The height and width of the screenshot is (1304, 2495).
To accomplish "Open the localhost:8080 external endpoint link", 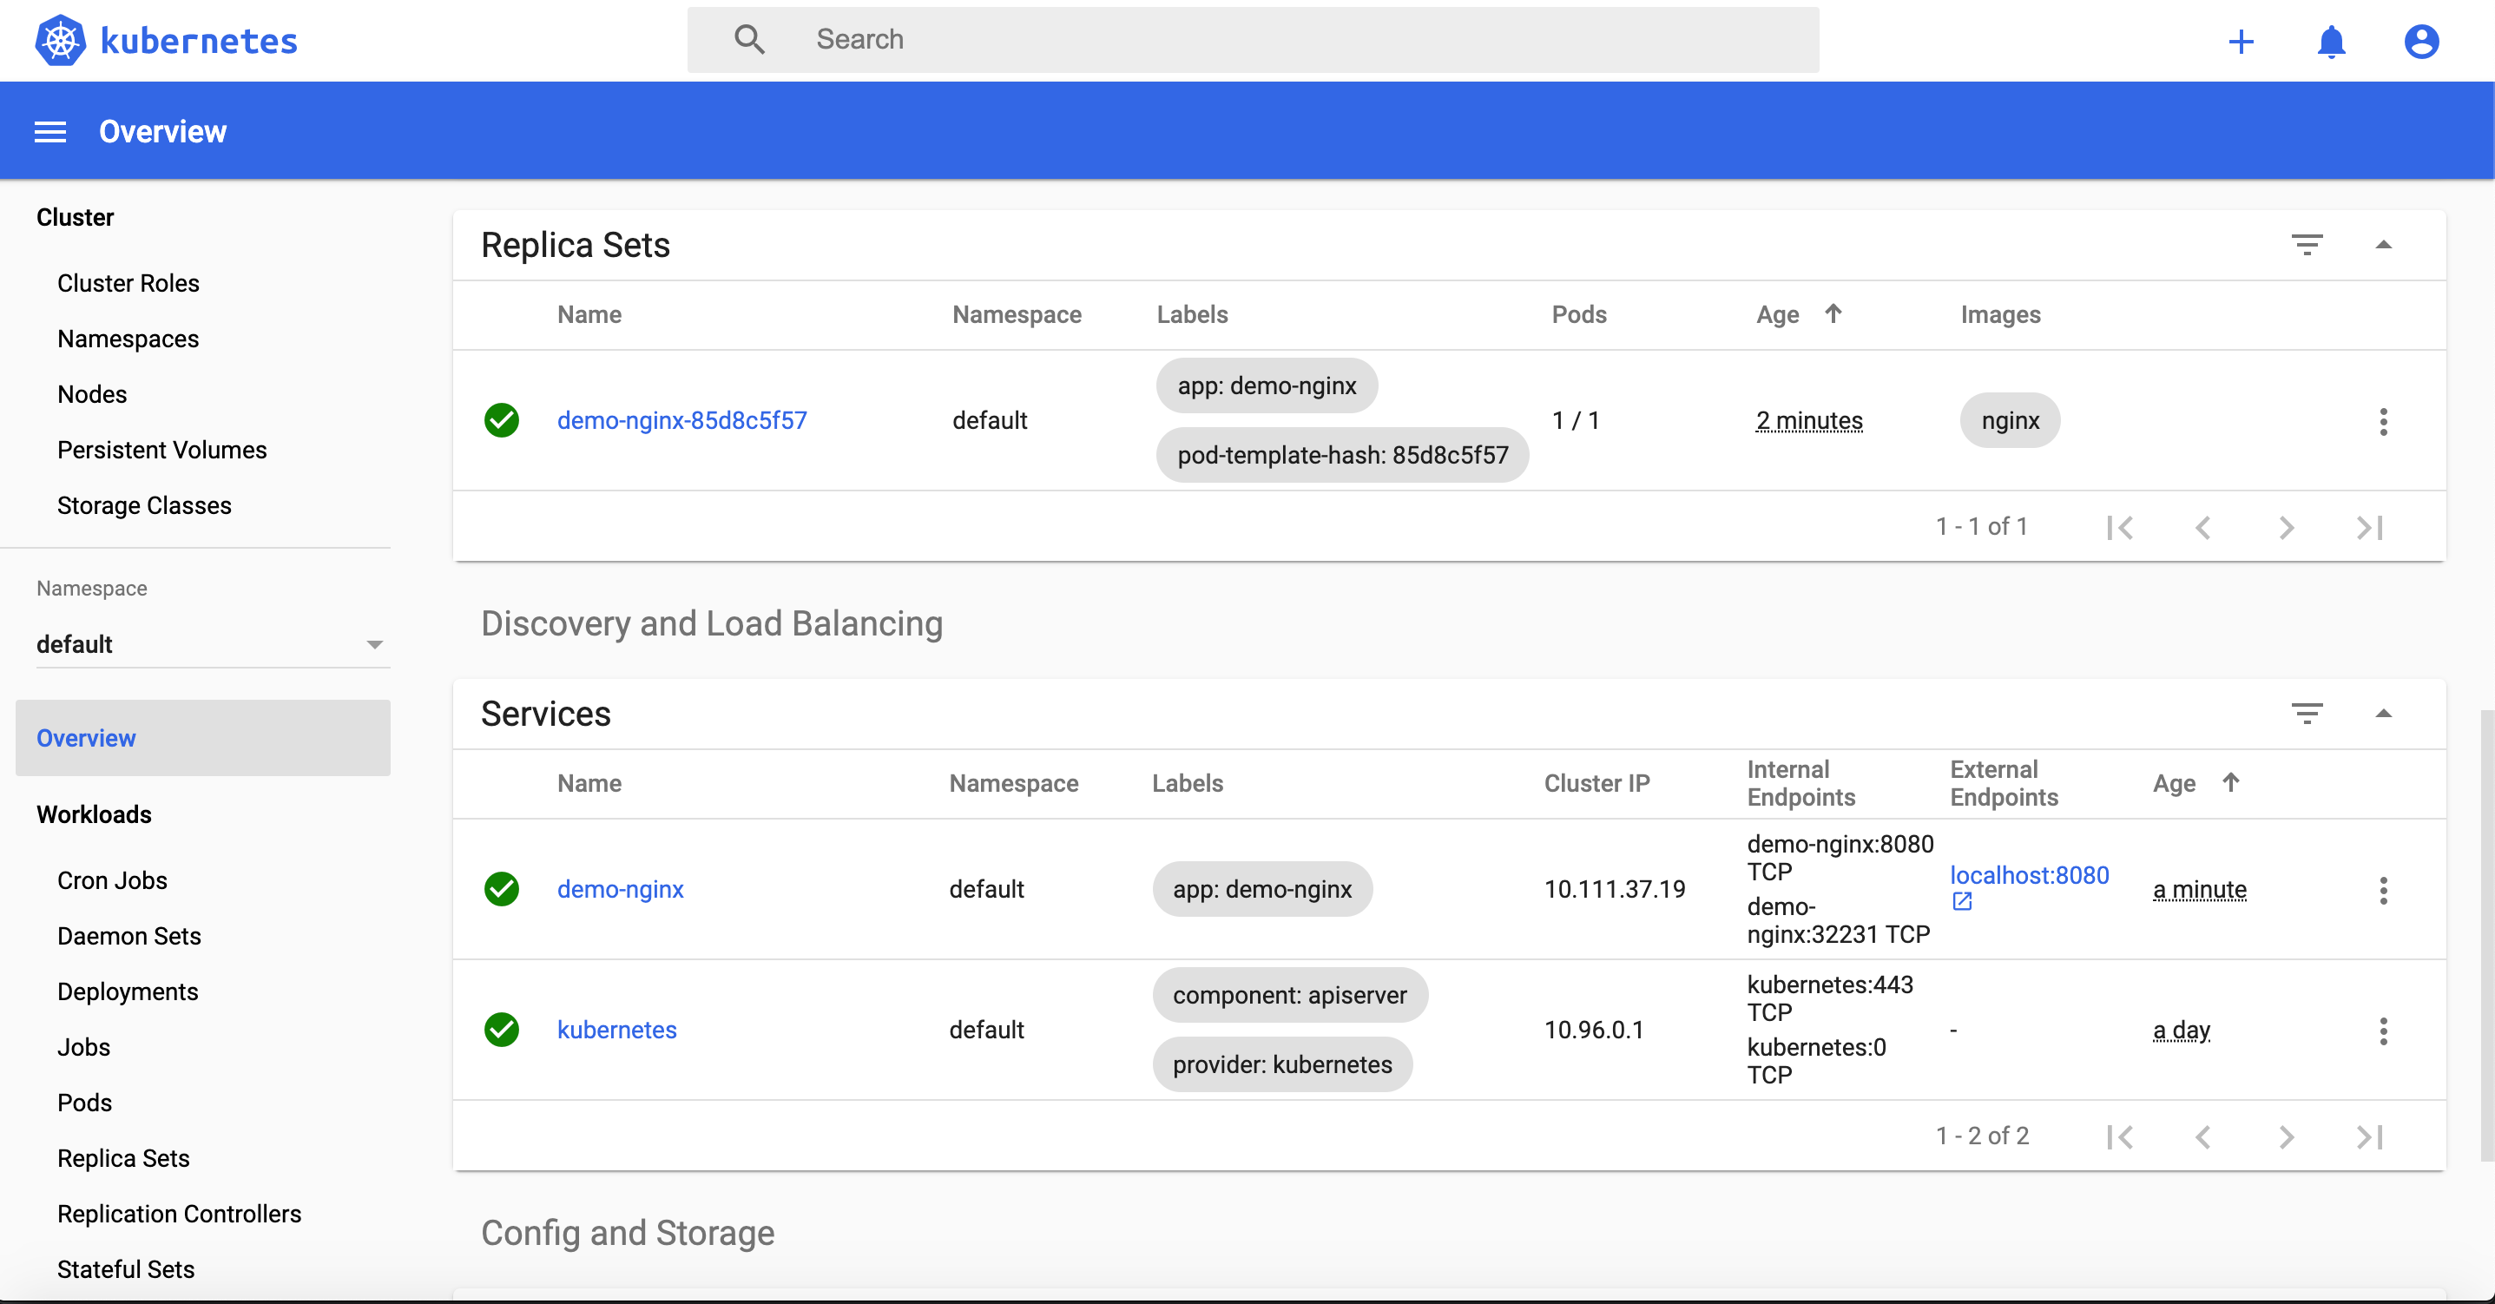I will pyautogui.click(x=2028, y=875).
